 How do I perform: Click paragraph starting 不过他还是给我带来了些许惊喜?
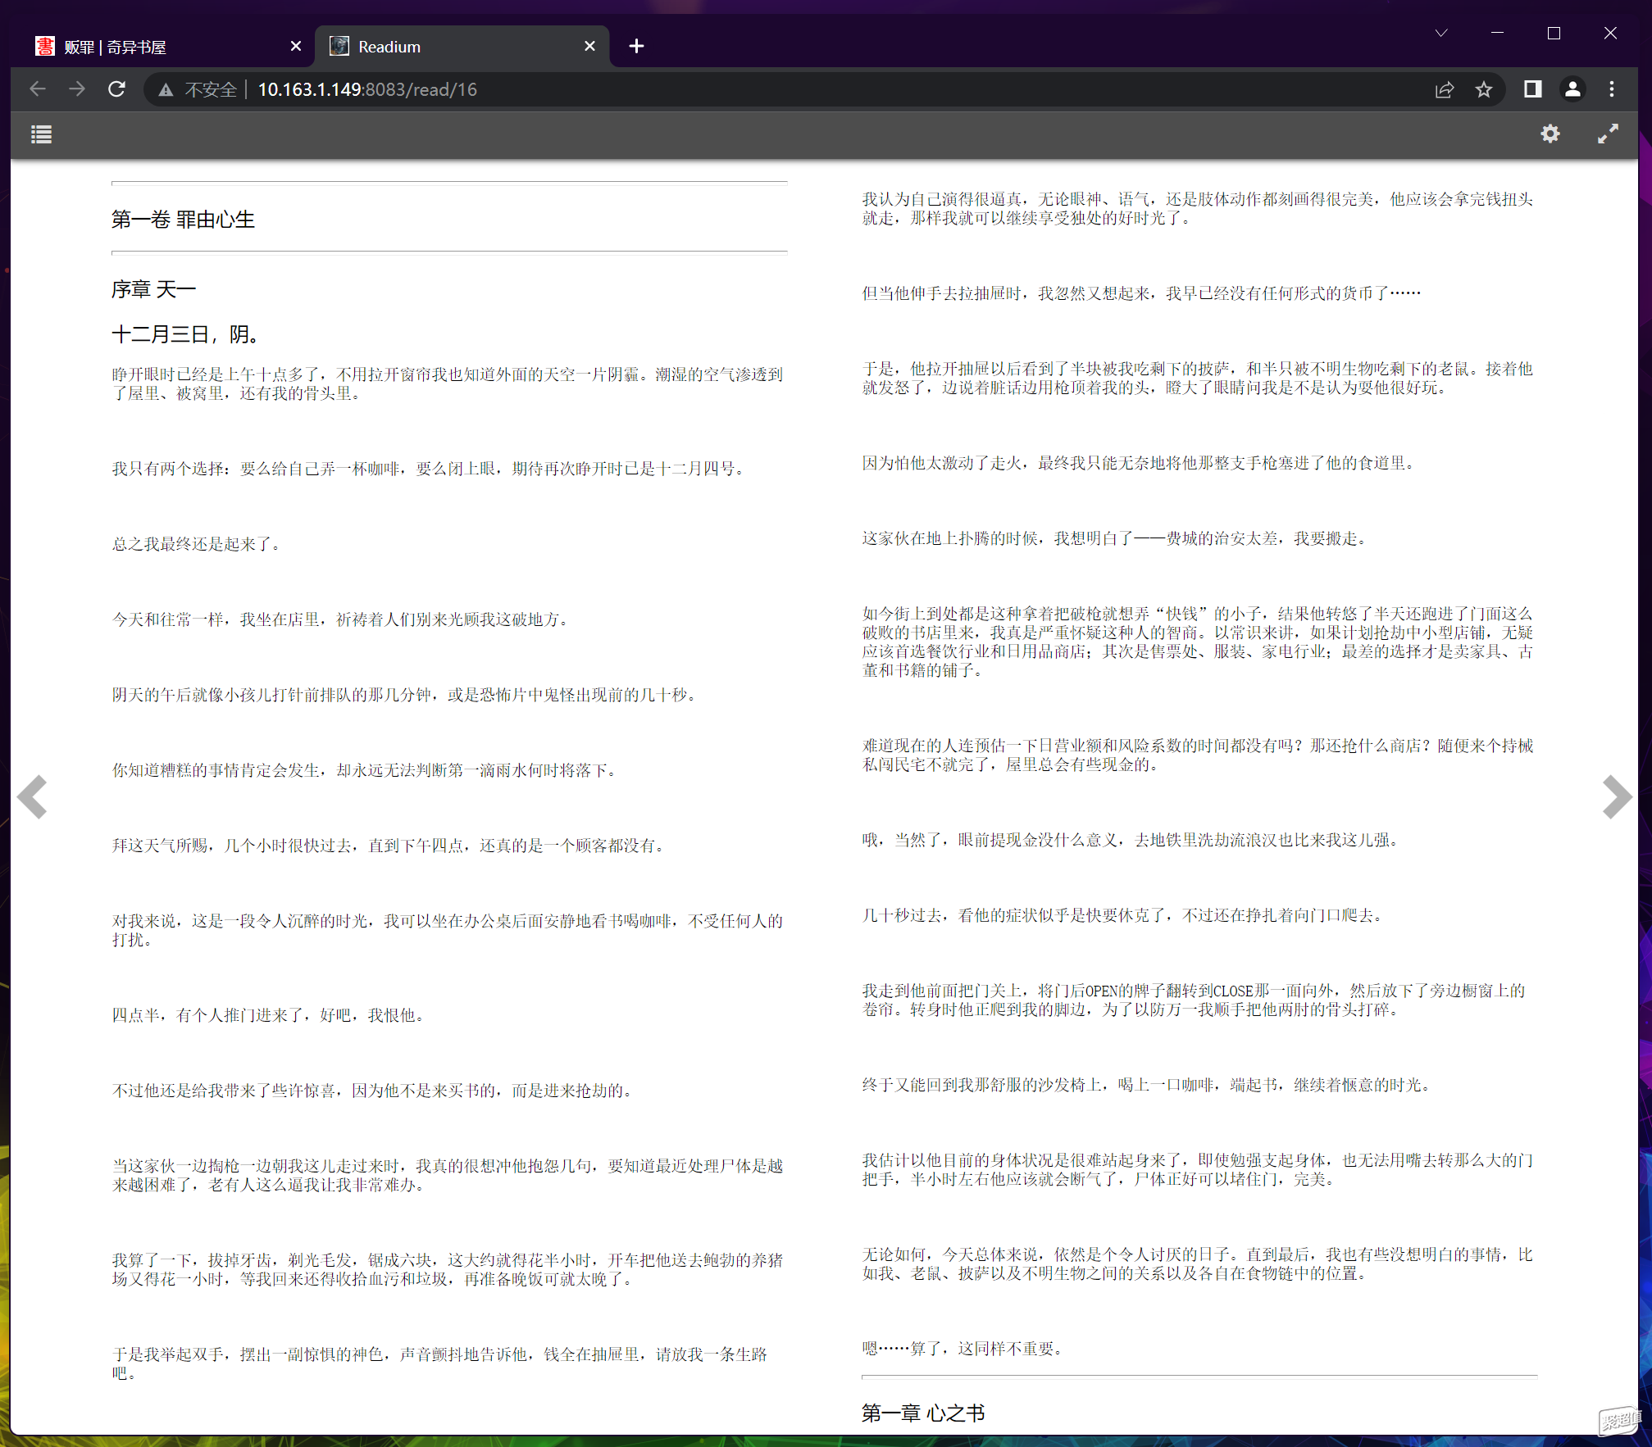(373, 1091)
